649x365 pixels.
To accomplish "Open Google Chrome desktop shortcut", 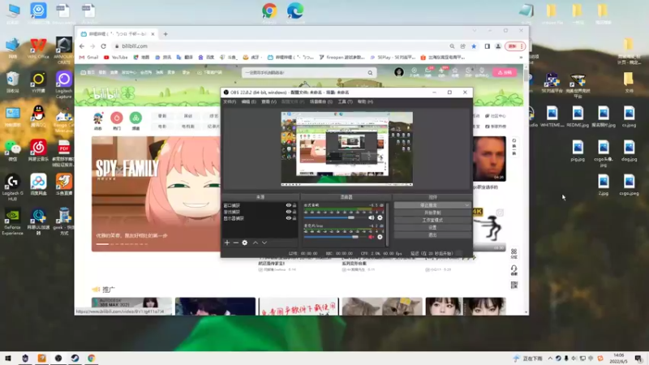I will [x=269, y=12].
